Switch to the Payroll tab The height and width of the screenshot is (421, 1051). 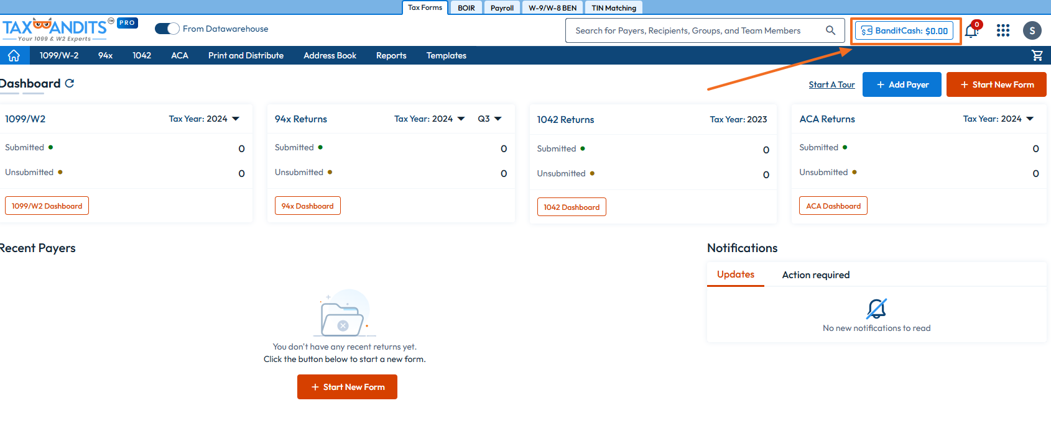tap(502, 8)
